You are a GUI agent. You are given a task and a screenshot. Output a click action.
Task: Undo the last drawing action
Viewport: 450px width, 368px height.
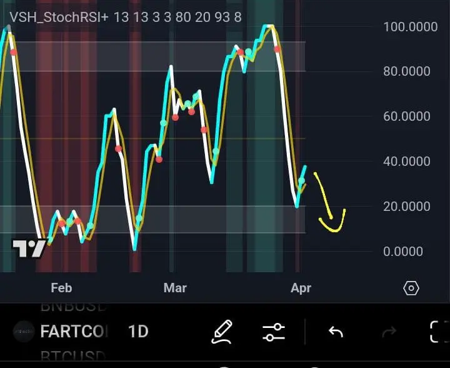336,332
